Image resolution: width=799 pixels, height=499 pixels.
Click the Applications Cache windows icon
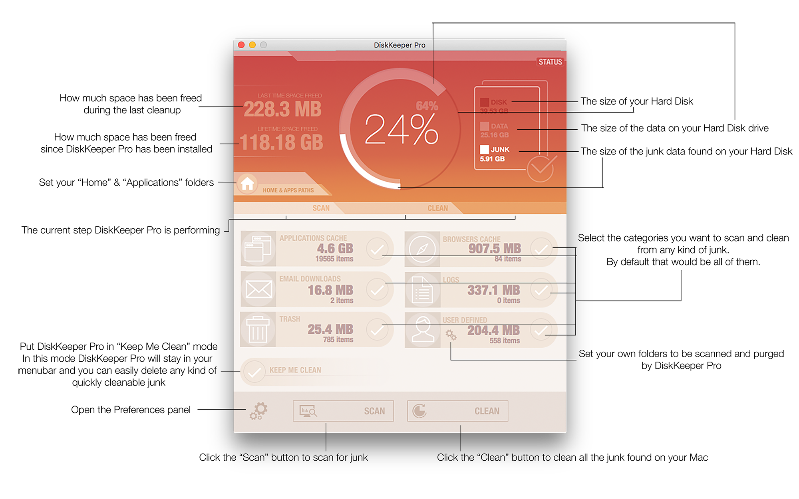pyautogui.click(x=258, y=249)
